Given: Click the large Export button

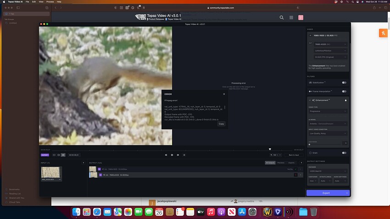Looking at the screenshot, I should coord(326,193).
